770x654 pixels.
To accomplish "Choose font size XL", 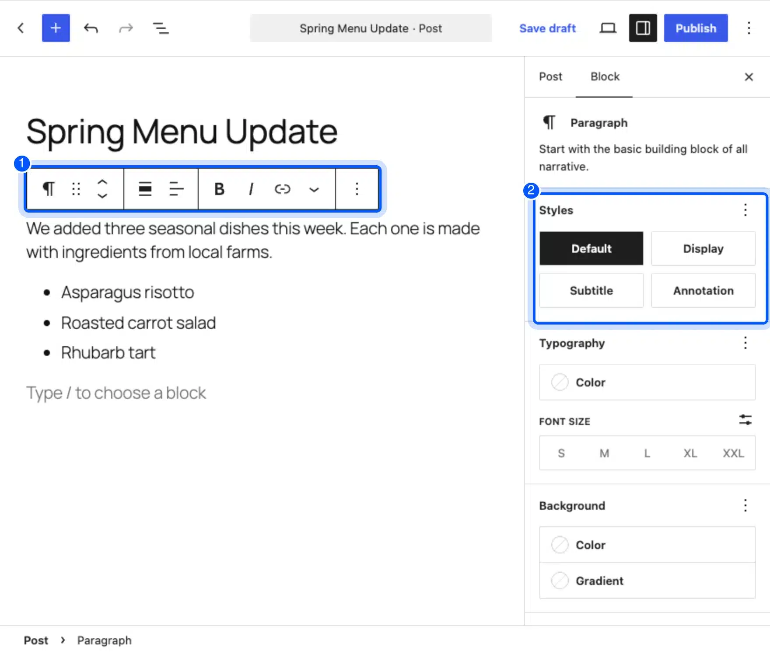I will pyautogui.click(x=690, y=453).
